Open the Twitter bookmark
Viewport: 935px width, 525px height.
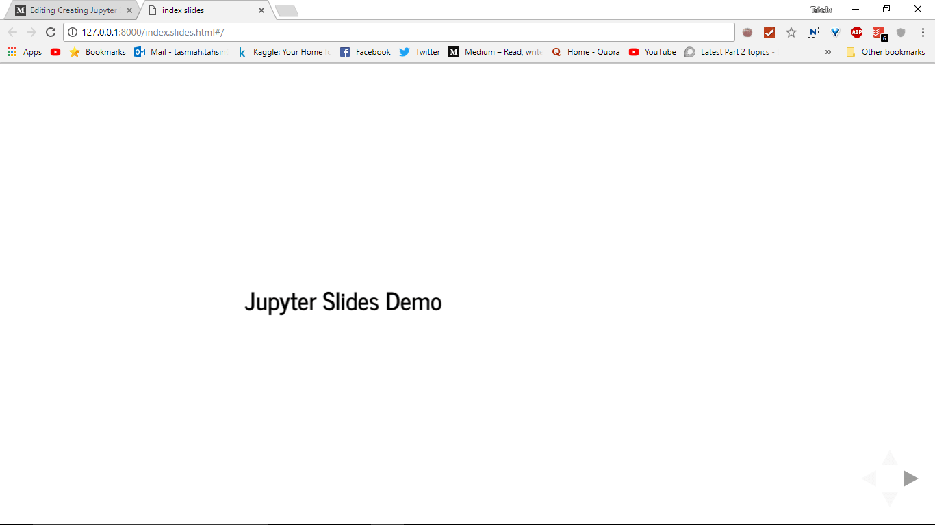tap(420, 52)
